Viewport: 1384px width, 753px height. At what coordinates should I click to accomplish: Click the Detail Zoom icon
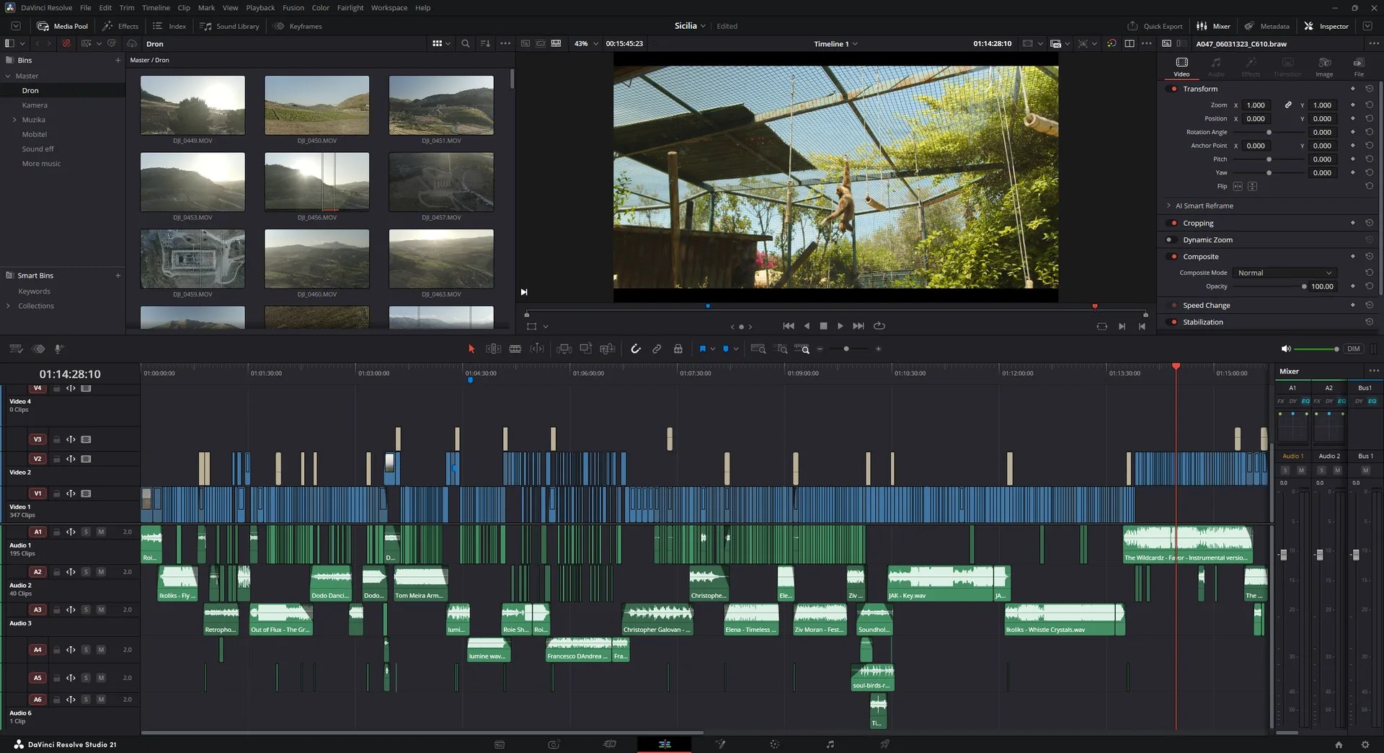781,349
